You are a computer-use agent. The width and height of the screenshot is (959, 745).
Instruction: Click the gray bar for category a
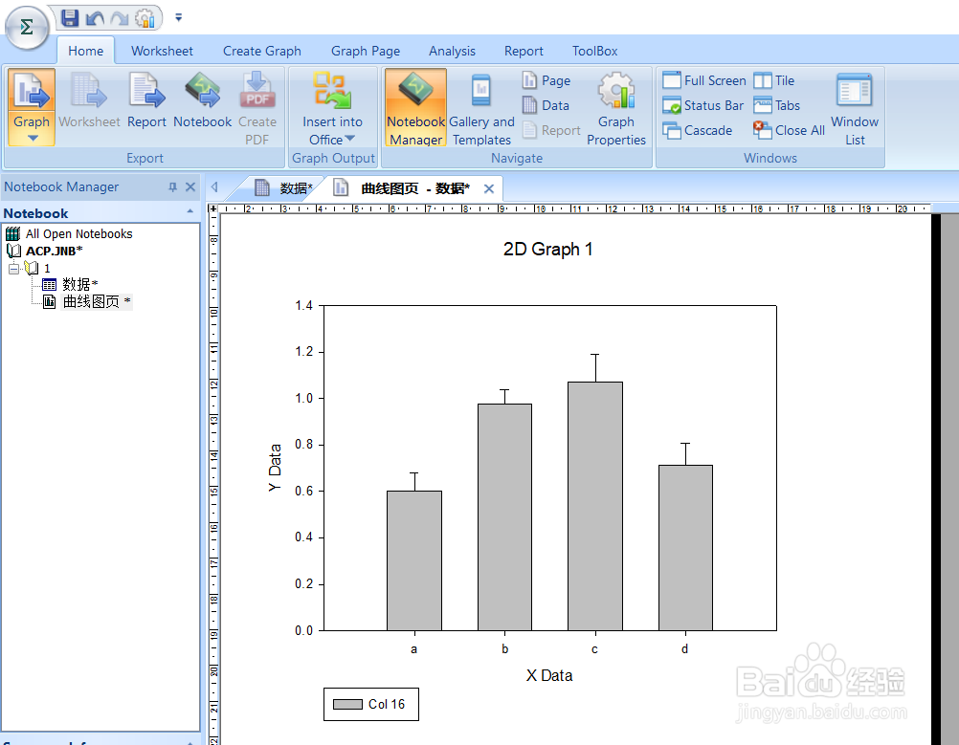414,560
